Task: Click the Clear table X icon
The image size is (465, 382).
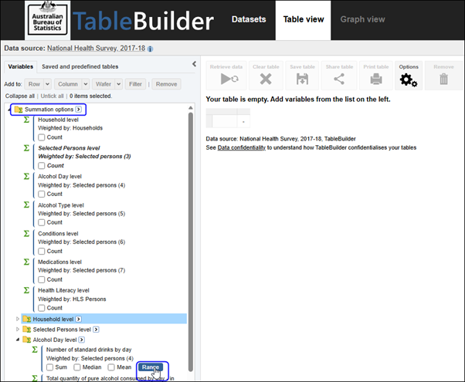Action: 266,79
